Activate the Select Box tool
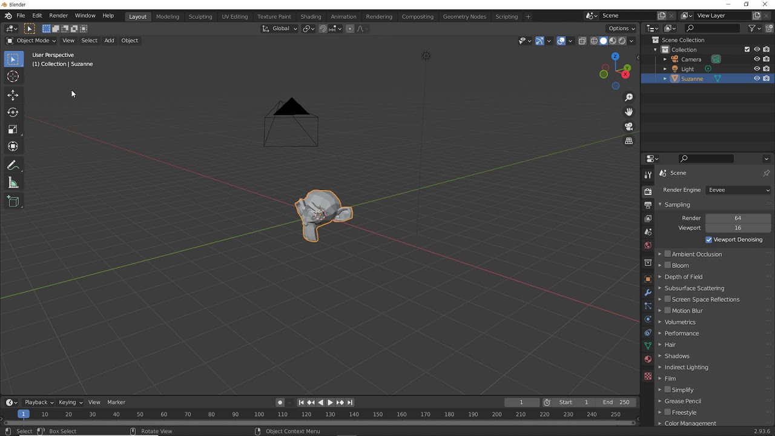The image size is (775, 436). [x=13, y=59]
